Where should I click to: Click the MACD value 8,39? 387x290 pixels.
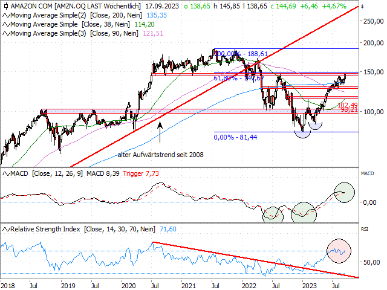point(113,173)
